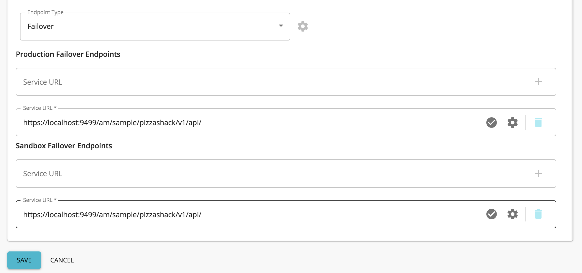Delete the sandbox failover endpoint via trash icon
Viewport: 582px width, 273px height.
click(x=538, y=214)
